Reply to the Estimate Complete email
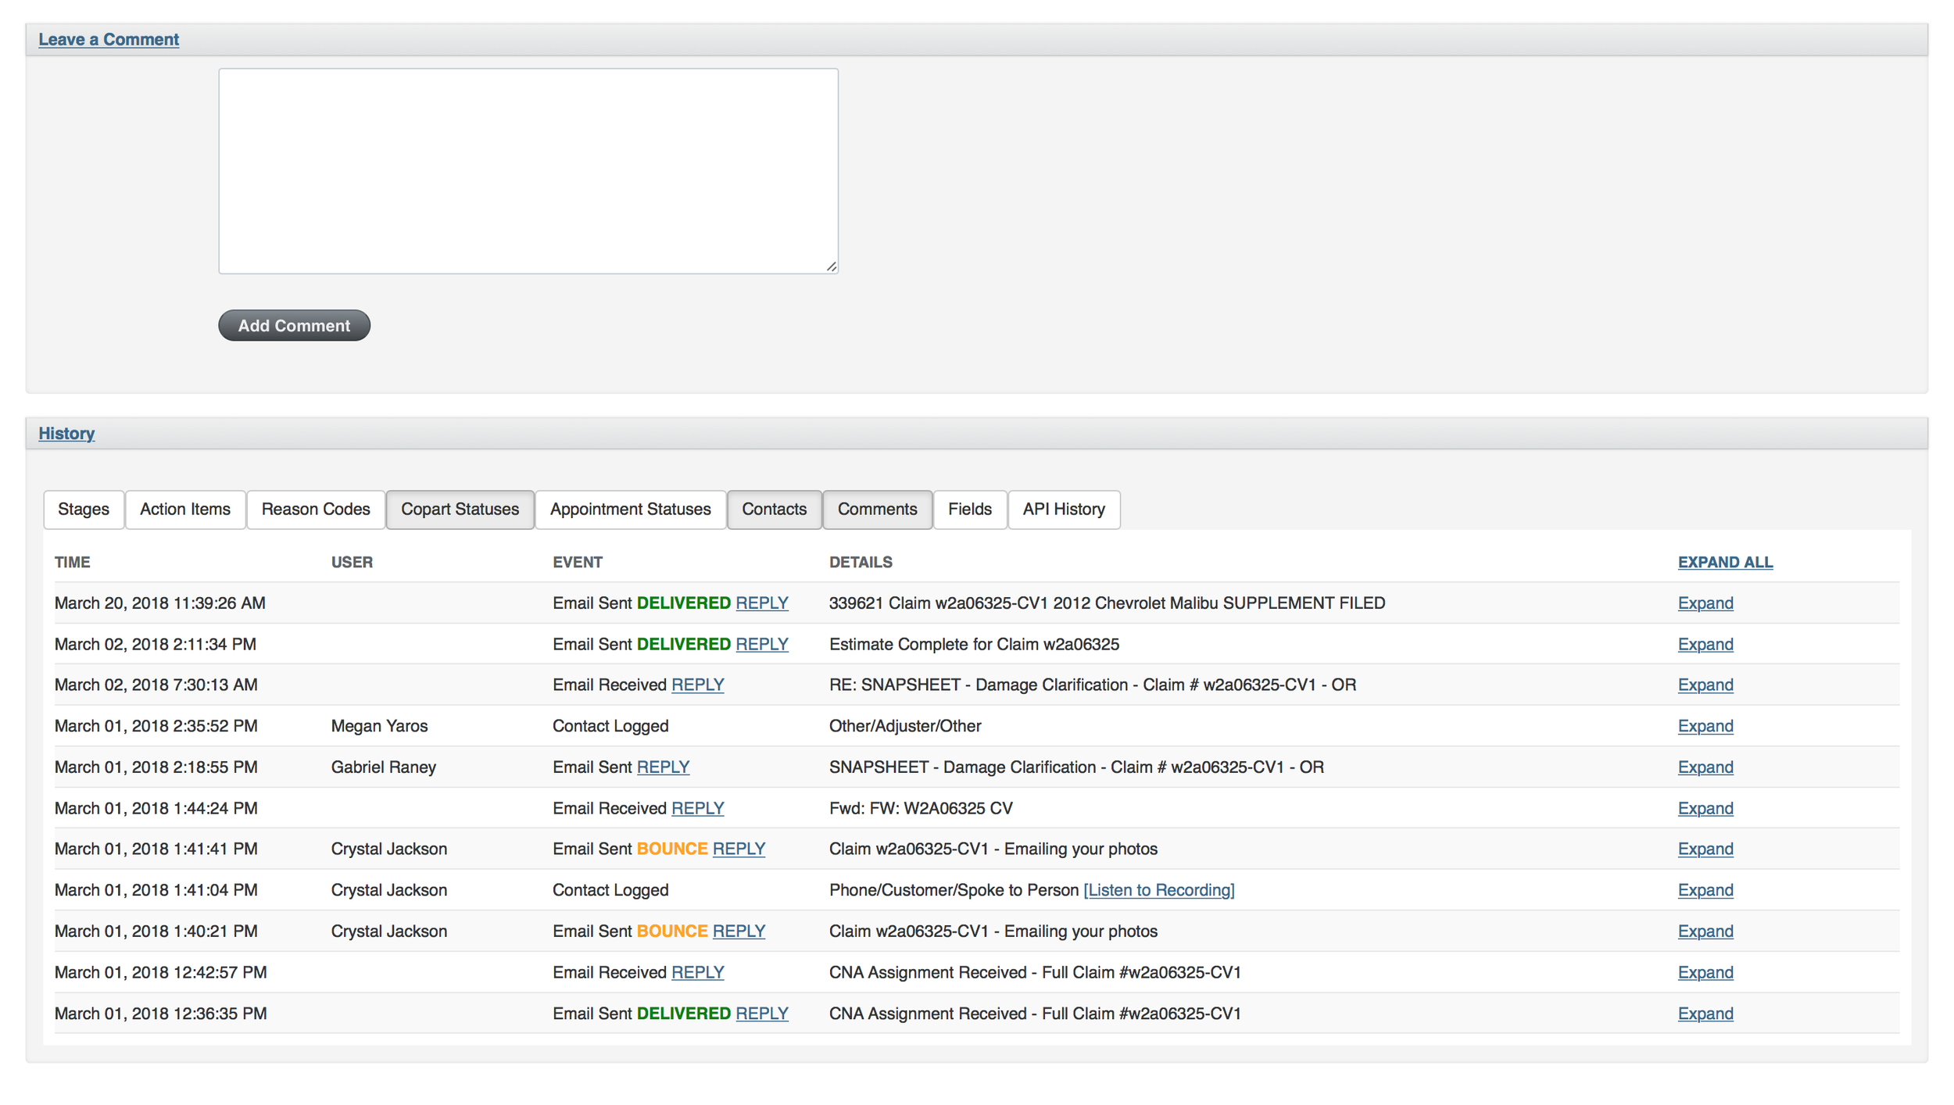This screenshot has height=1105, width=1954. pos(761,644)
